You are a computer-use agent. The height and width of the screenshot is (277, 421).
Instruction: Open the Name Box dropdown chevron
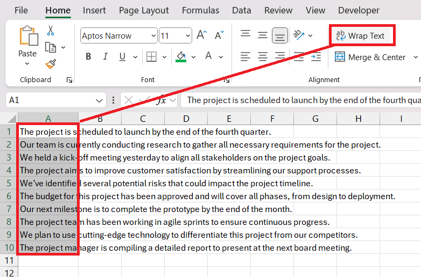tap(99, 100)
